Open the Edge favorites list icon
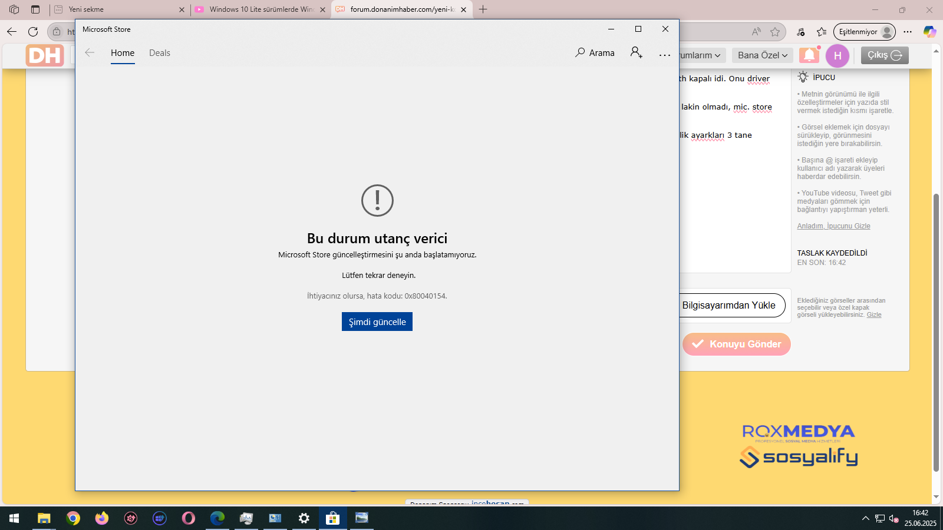Screen dimensions: 943x530 pos(822,32)
